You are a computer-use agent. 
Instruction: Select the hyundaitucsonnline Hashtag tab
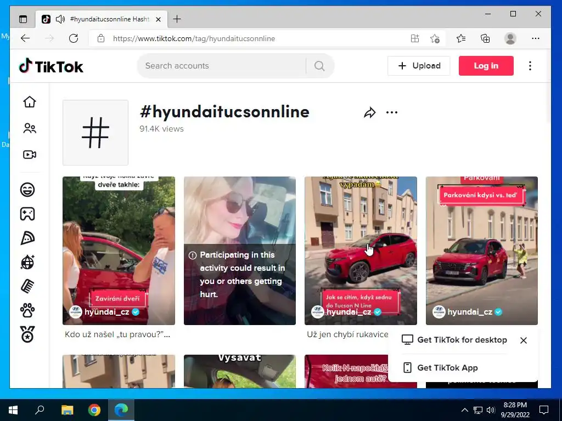point(102,19)
